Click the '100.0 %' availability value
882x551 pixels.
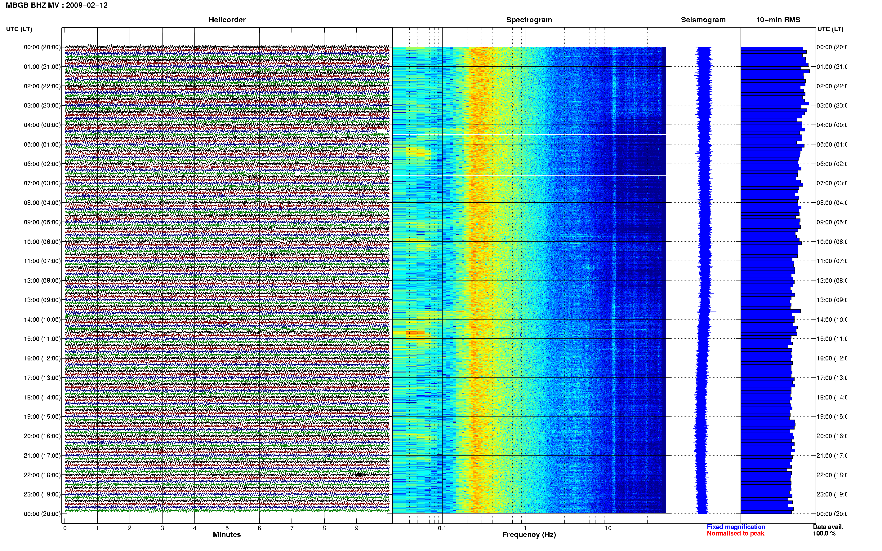pos(824,534)
